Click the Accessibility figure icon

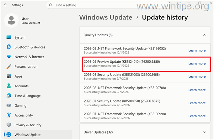click(9, 115)
